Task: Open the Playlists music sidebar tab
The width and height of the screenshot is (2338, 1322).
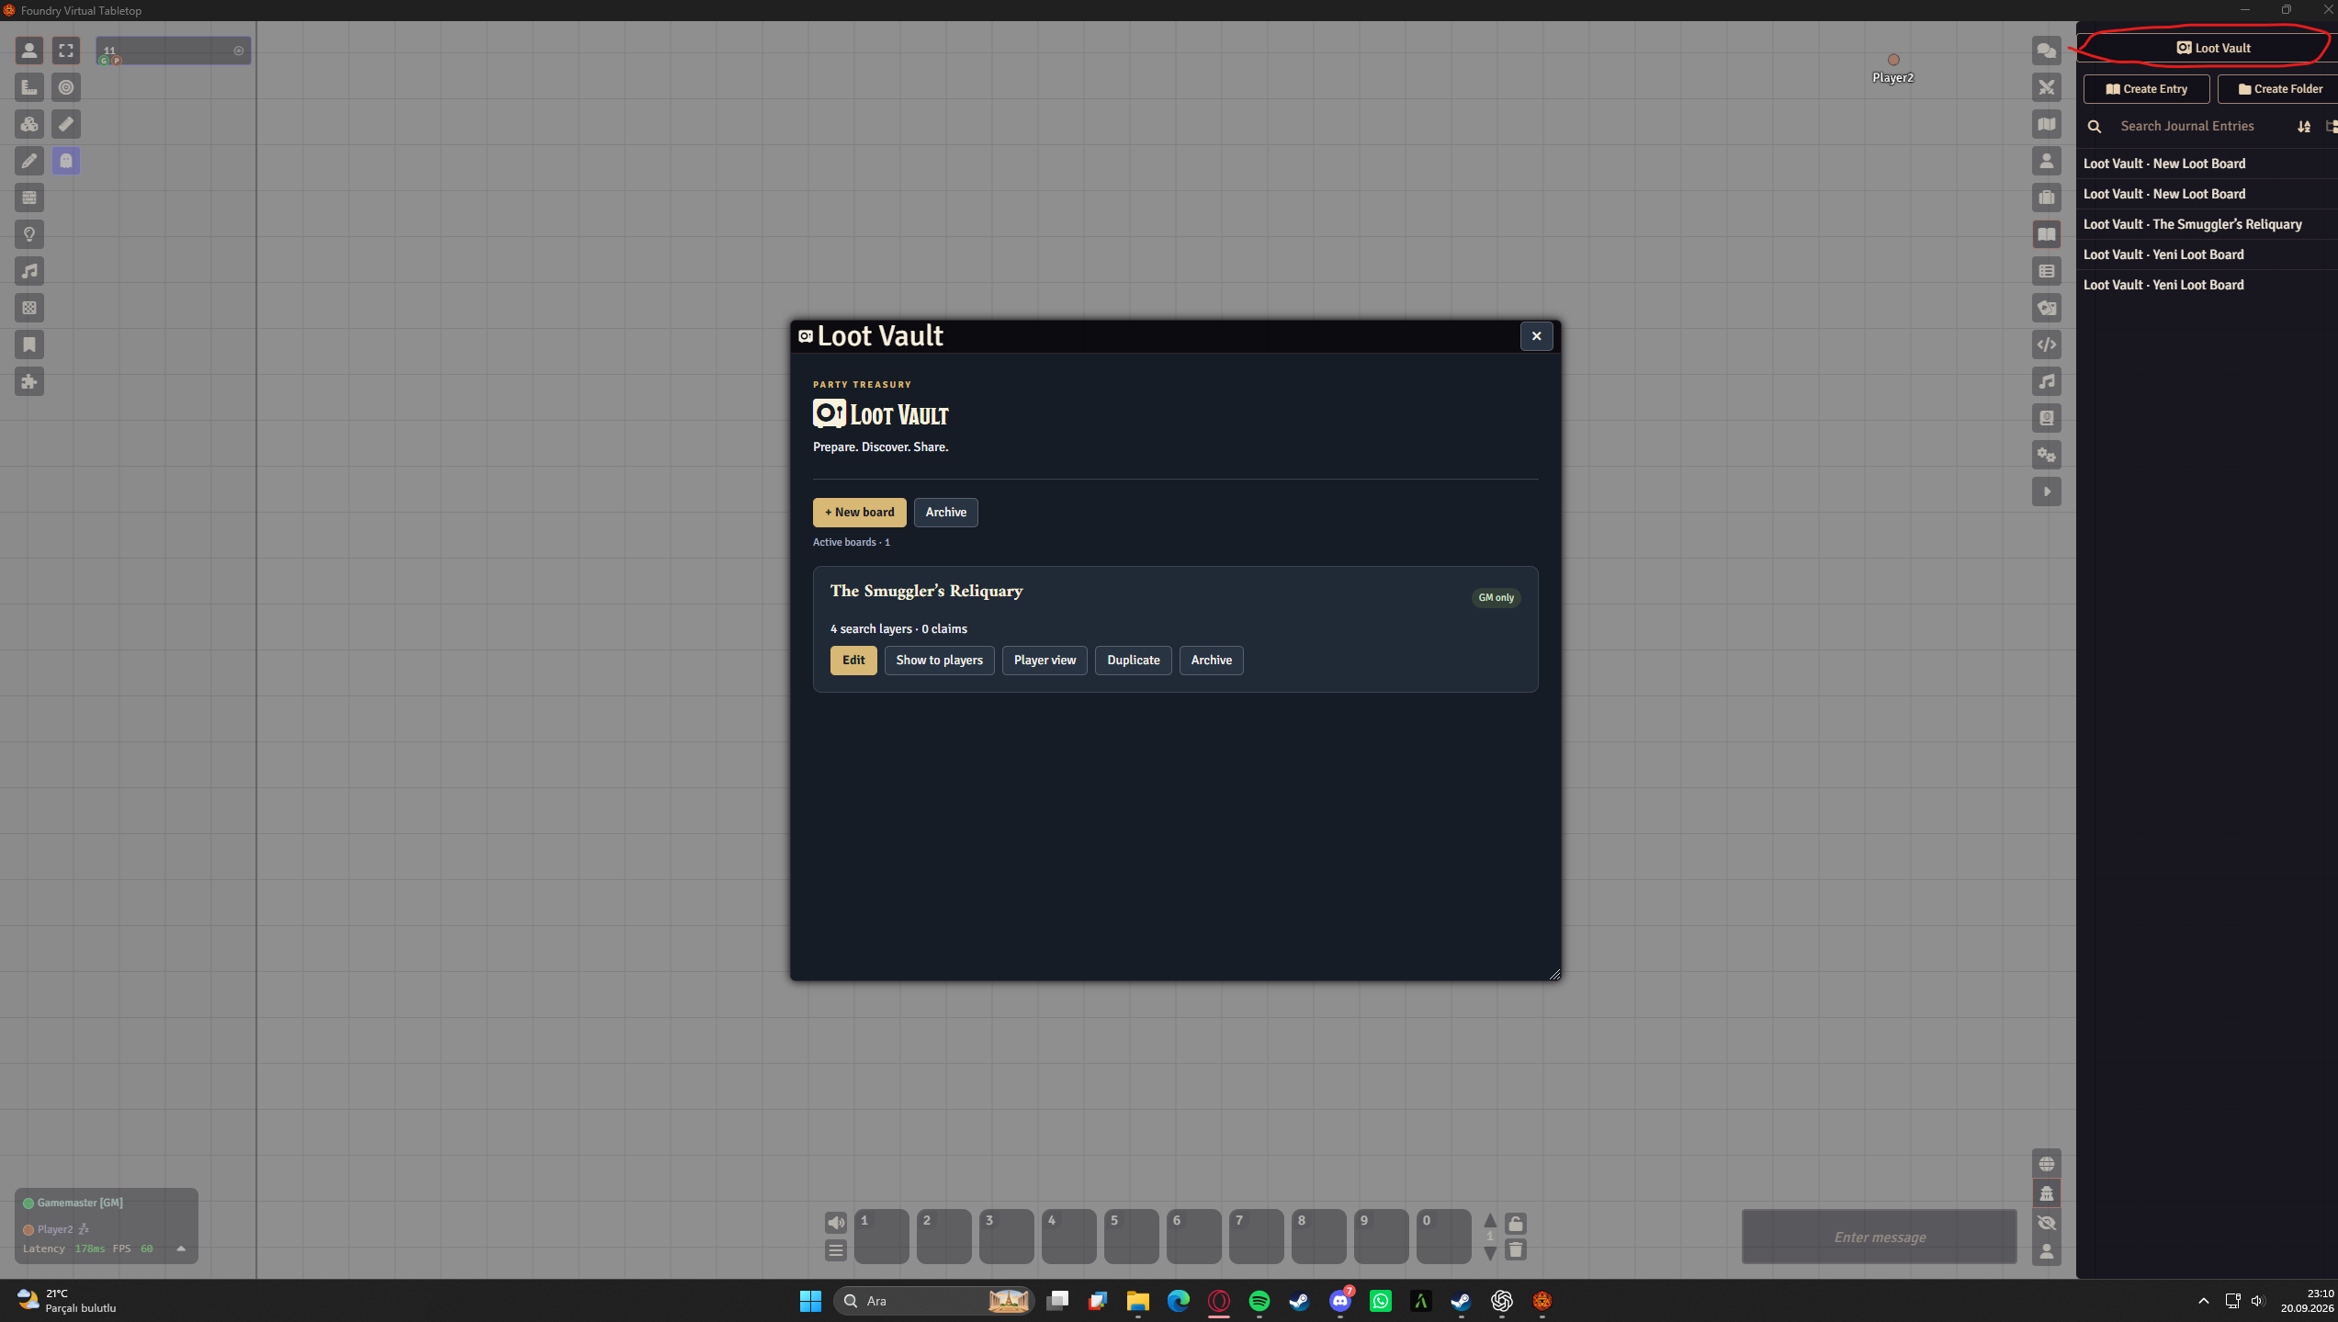Action: 2046,381
